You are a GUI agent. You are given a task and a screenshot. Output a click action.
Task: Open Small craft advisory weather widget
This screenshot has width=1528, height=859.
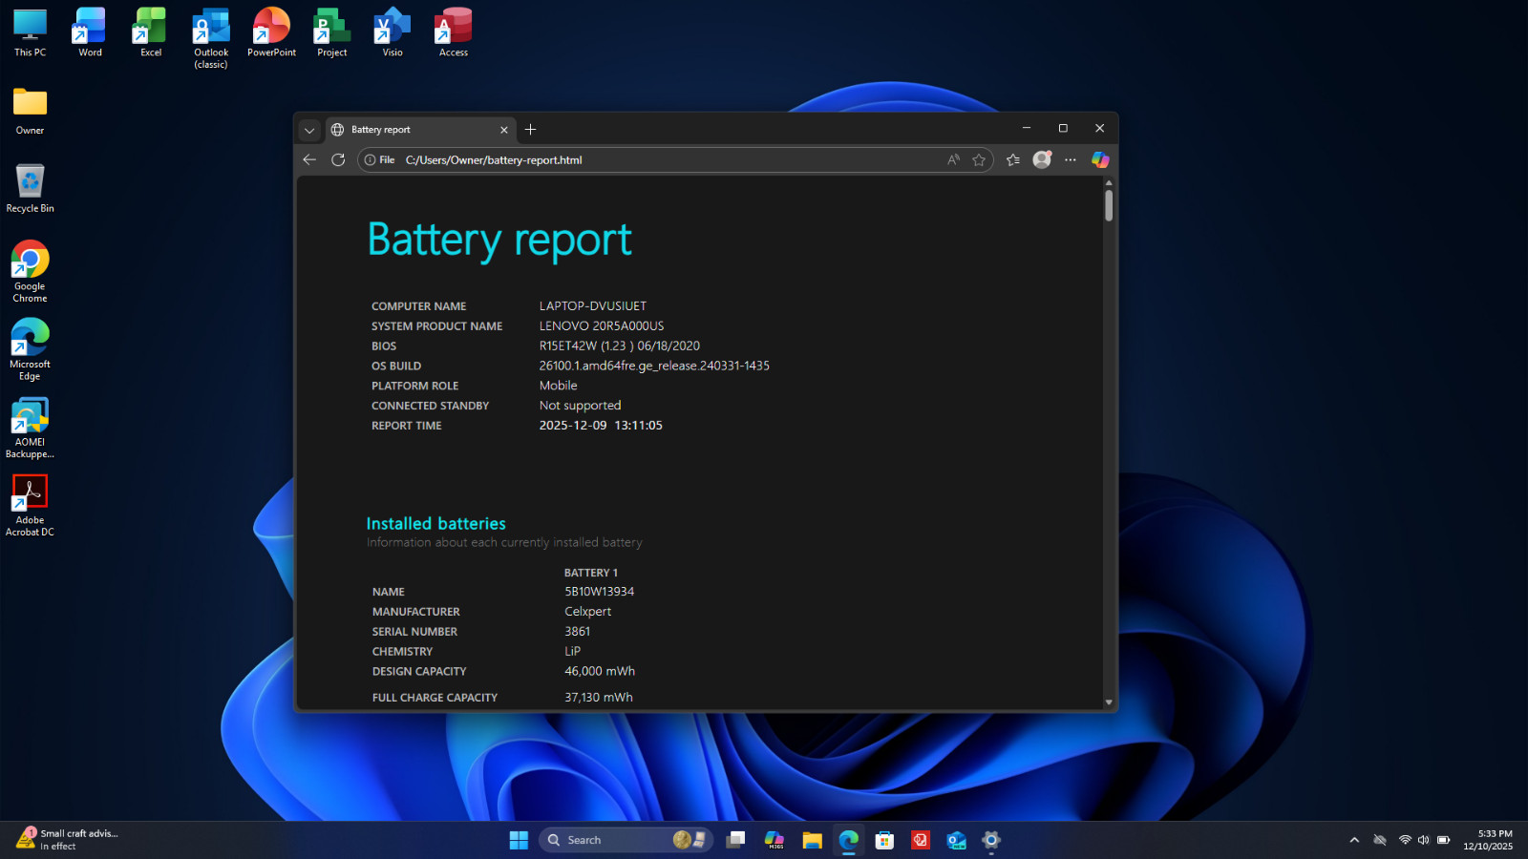pyautogui.click(x=67, y=840)
